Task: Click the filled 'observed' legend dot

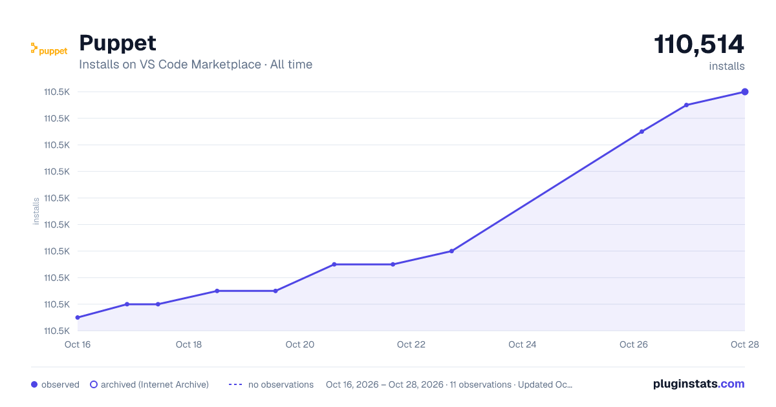Action: click(34, 384)
